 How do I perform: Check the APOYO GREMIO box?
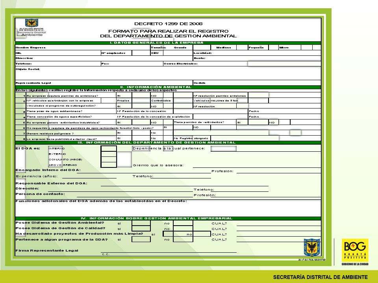109,165
